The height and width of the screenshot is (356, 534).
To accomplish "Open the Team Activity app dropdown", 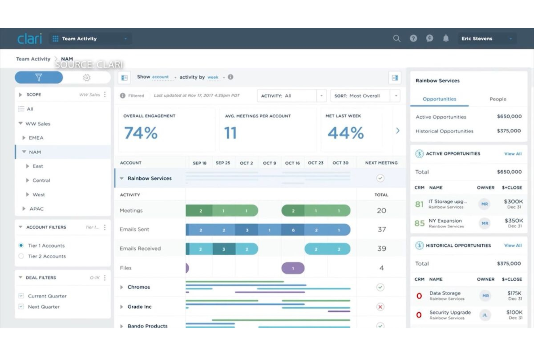I will [90, 39].
